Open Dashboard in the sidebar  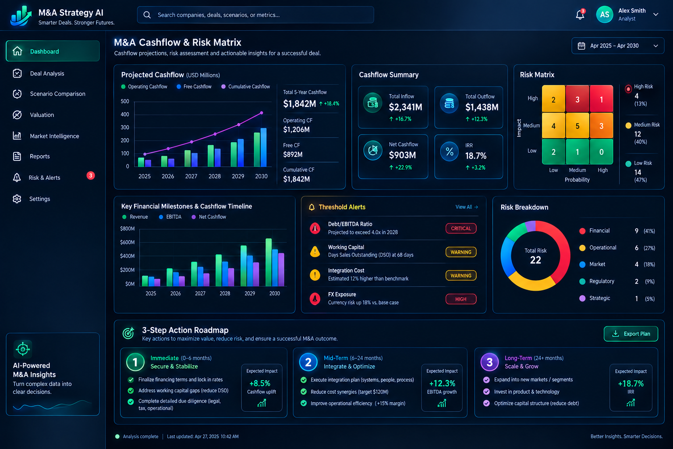point(53,51)
